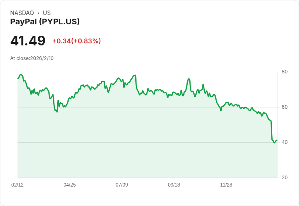Select the 11/28 date label on axis

point(226,185)
